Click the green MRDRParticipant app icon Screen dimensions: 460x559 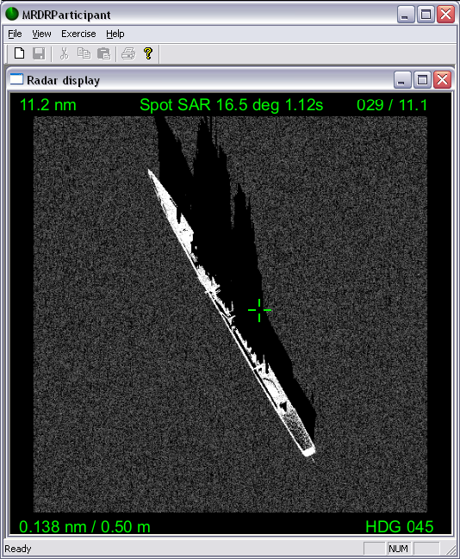pyautogui.click(x=12, y=15)
